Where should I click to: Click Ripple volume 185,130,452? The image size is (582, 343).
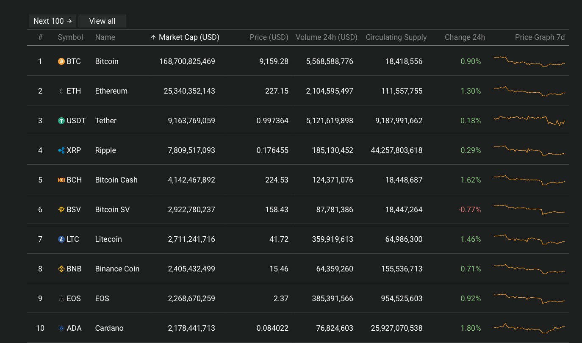[x=332, y=150]
